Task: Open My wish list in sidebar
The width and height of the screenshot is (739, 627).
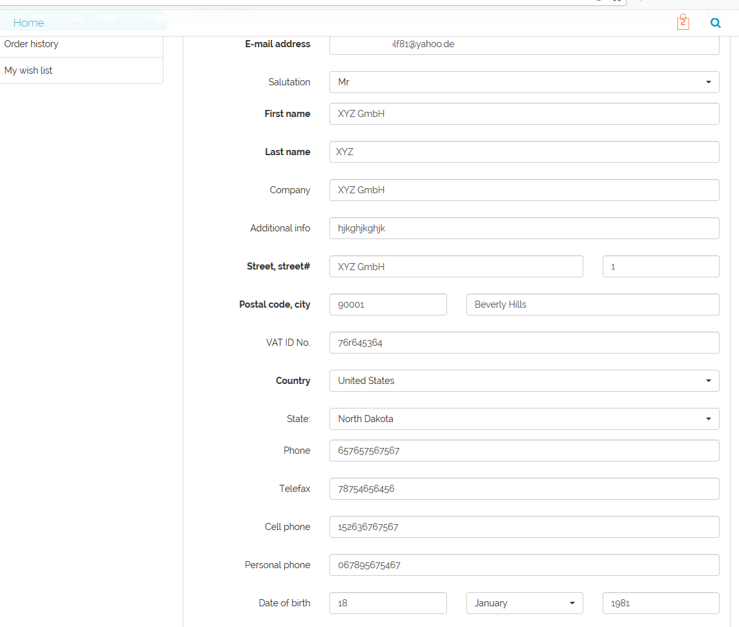Action: (28, 70)
